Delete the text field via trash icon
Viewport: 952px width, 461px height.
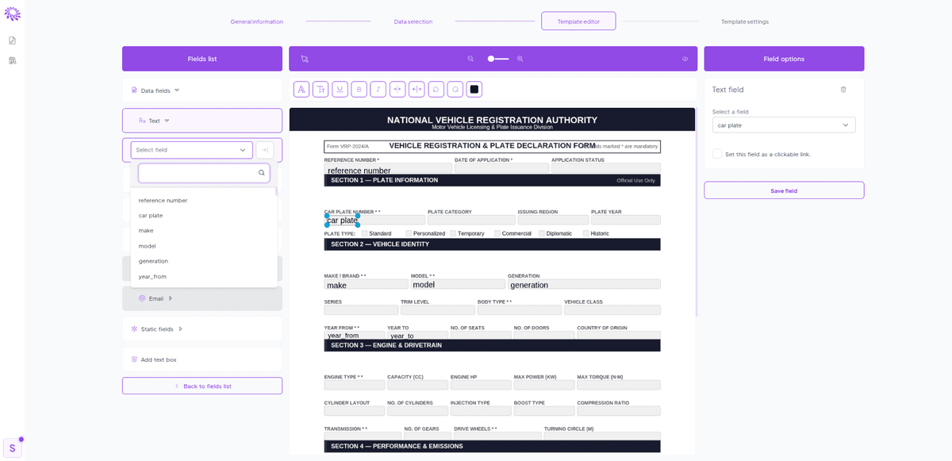click(843, 90)
